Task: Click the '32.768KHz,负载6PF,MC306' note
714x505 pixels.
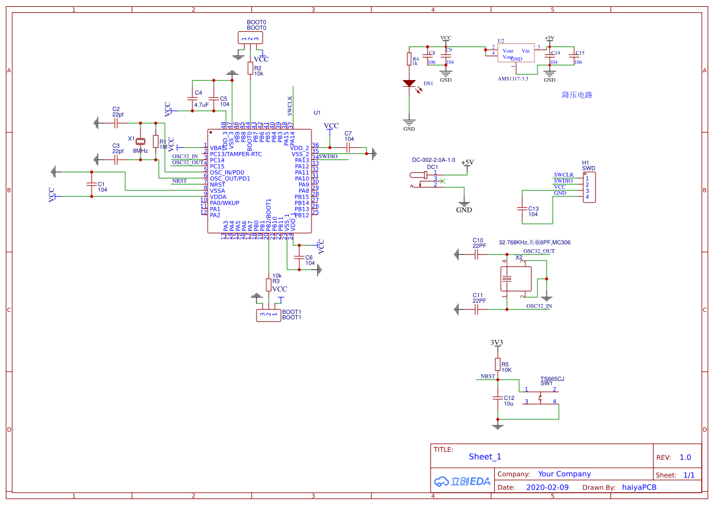Action: pyautogui.click(x=534, y=242)
